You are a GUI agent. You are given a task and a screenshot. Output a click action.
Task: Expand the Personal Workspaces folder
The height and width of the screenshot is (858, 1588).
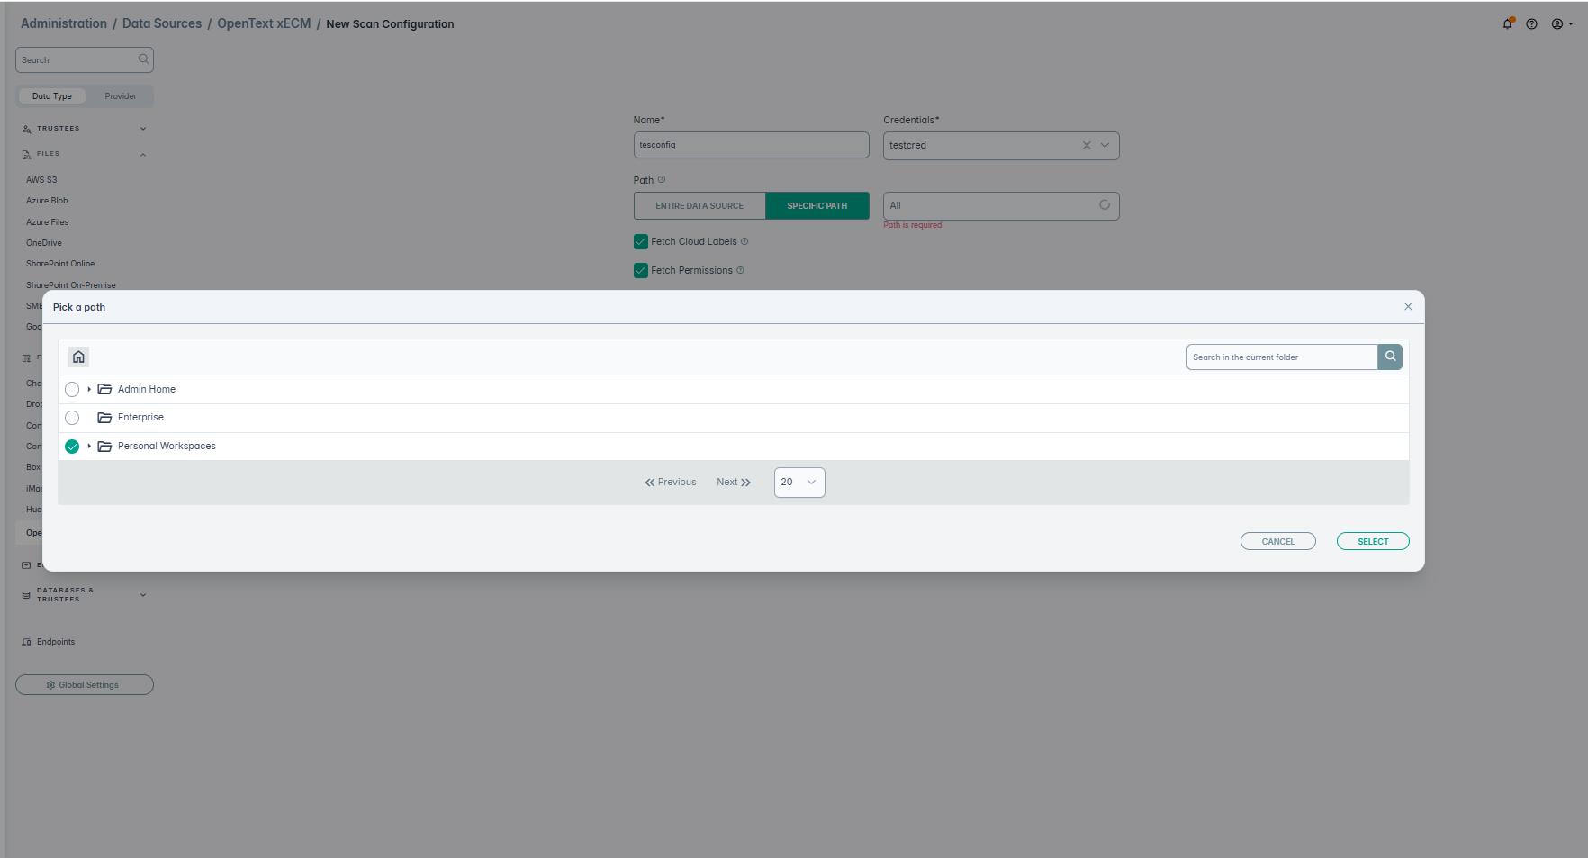coord(89,447)
